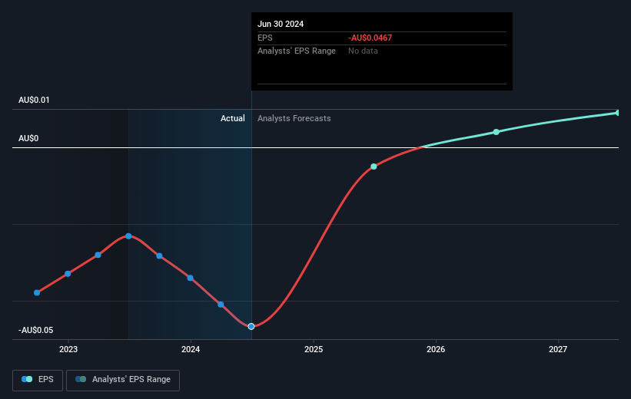Toggle the Analysts' EPS Range legend
This screenshot has width=631, height=399.
123,380
